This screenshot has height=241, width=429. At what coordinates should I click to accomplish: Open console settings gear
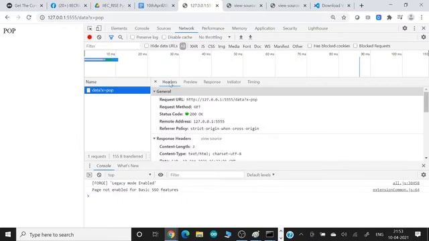tap(424, 175)
